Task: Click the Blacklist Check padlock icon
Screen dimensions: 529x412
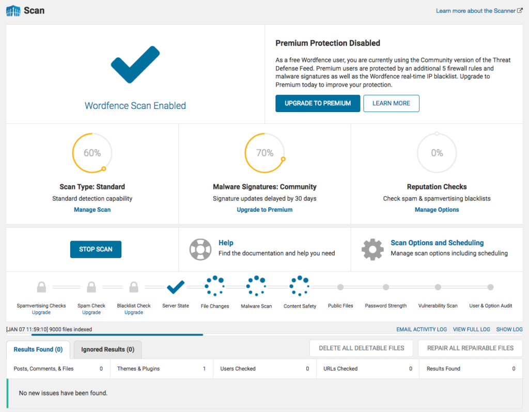Action: point(134,287)
